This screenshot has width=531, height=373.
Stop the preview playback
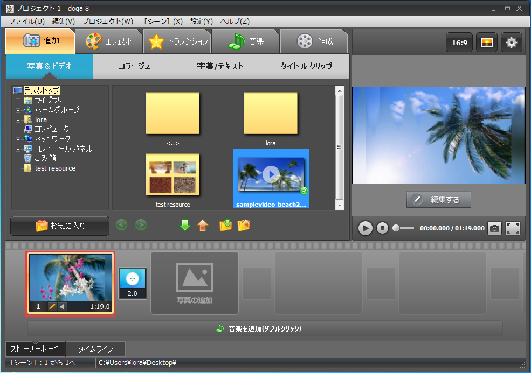coord(382,228)
